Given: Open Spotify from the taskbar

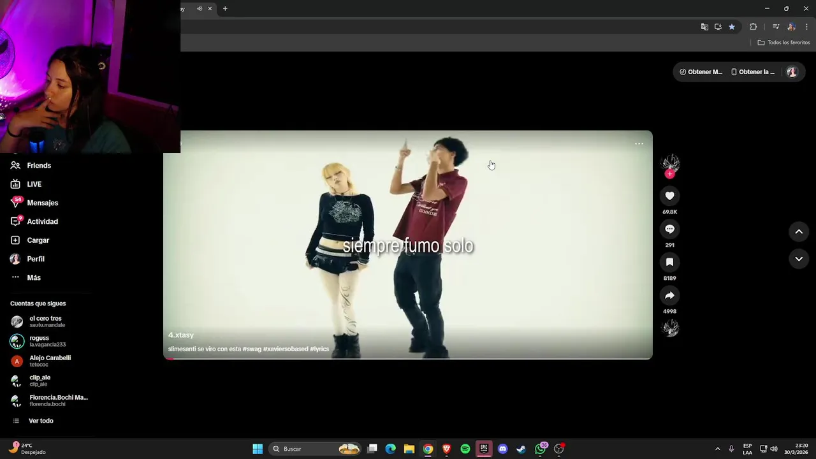Looking at the screenshot, I should (465, 449).
